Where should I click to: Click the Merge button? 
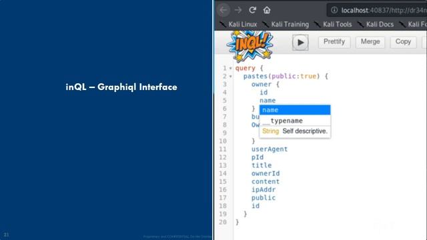(370, 42)
